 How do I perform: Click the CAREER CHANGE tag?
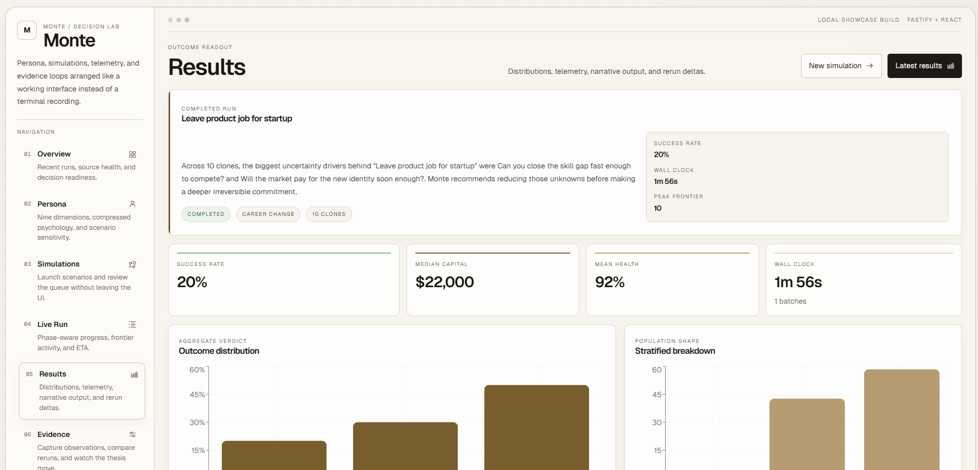coord(268,214)
